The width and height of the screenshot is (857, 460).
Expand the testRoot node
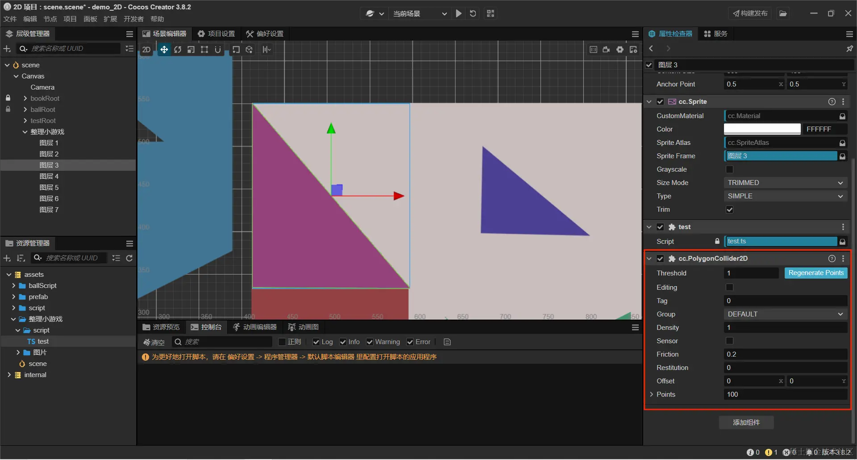click(x=25, y=121)
